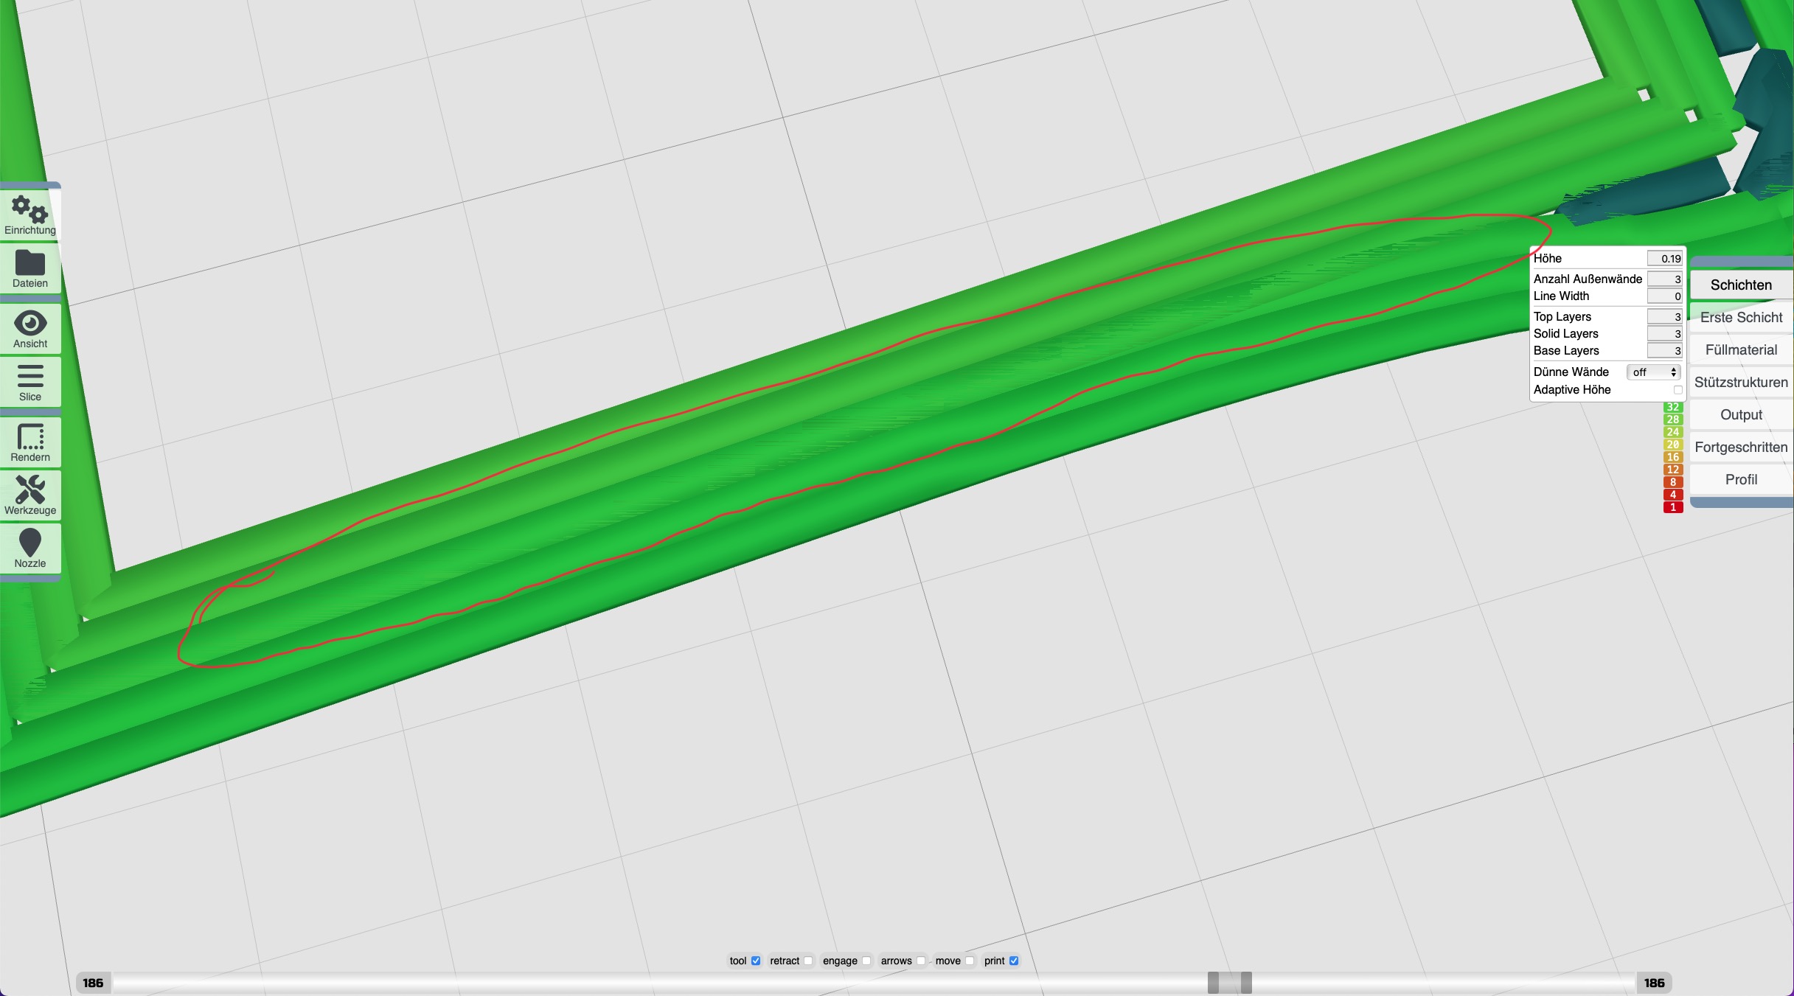1794x996 pixels.
Task: Click the orange layer marker 8
Action: (1672, 481)
